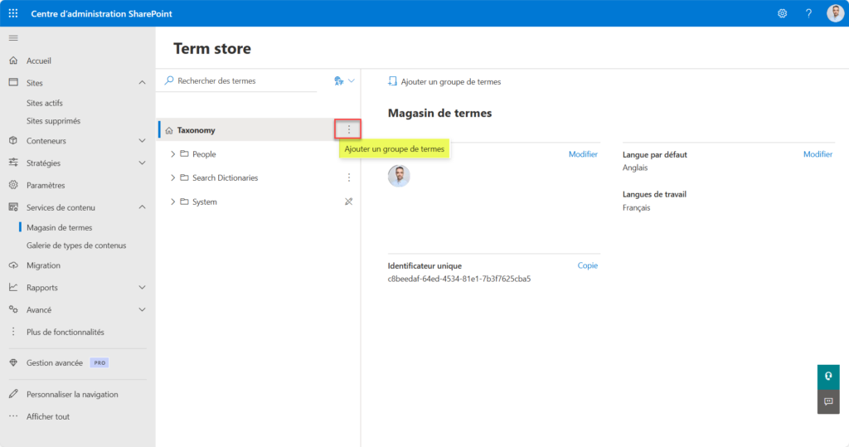
Task: Click Ajouter un groupe de termes
Action: point(444,81)
